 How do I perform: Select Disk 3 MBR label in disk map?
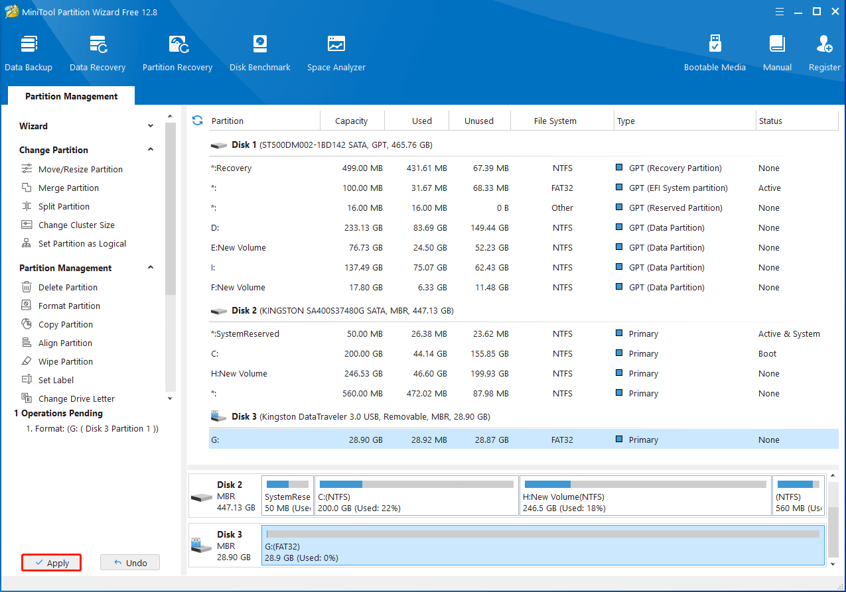pos(224,545)
